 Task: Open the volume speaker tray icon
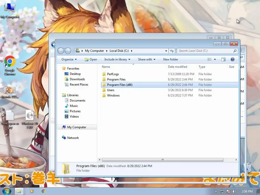tap(234, 191)
